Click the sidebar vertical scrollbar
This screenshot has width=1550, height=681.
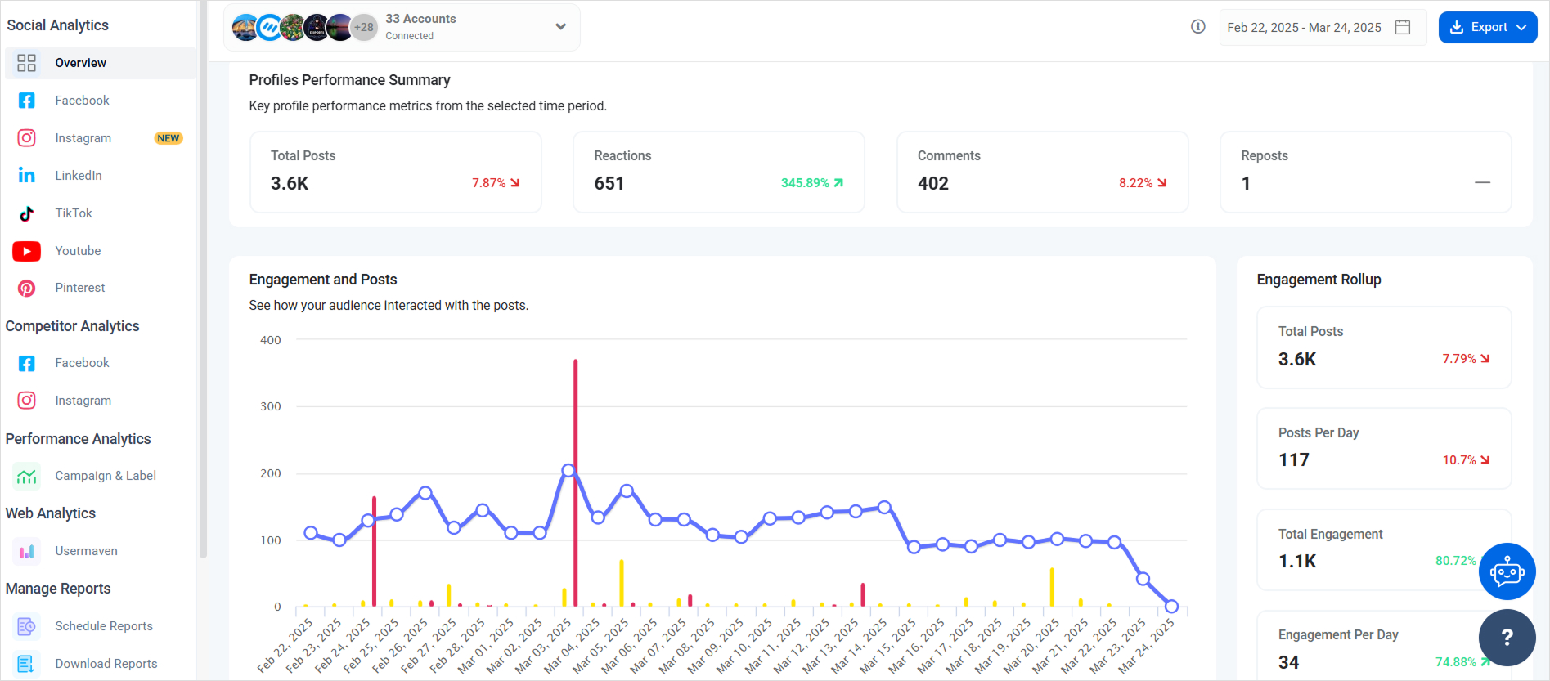[x=202, y=278]
